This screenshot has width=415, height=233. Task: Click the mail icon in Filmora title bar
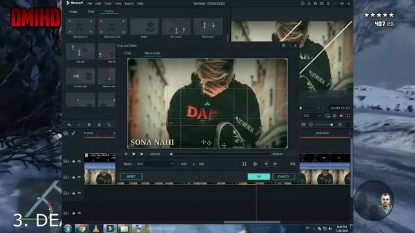click(322, 3)
